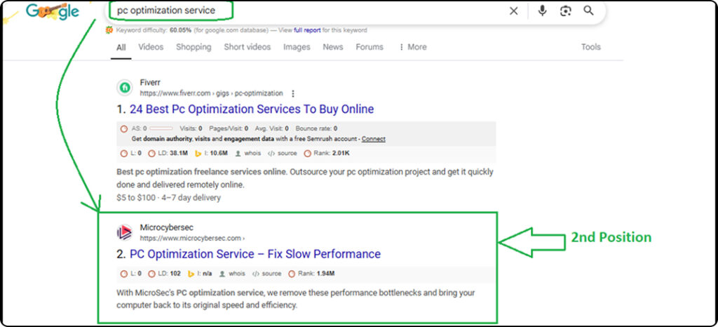This screenshot has height=327, width=718.
Task: Open the Short videos tab
Action: (x=248, y=47)
